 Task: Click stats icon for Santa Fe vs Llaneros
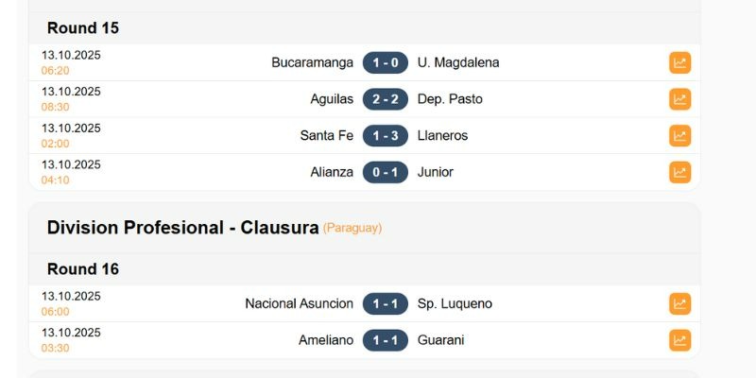coord(679,136)
